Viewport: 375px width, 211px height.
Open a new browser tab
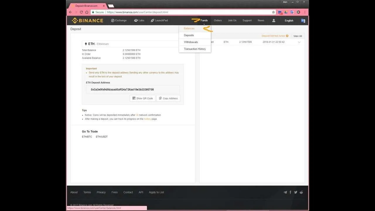point(111,6)
